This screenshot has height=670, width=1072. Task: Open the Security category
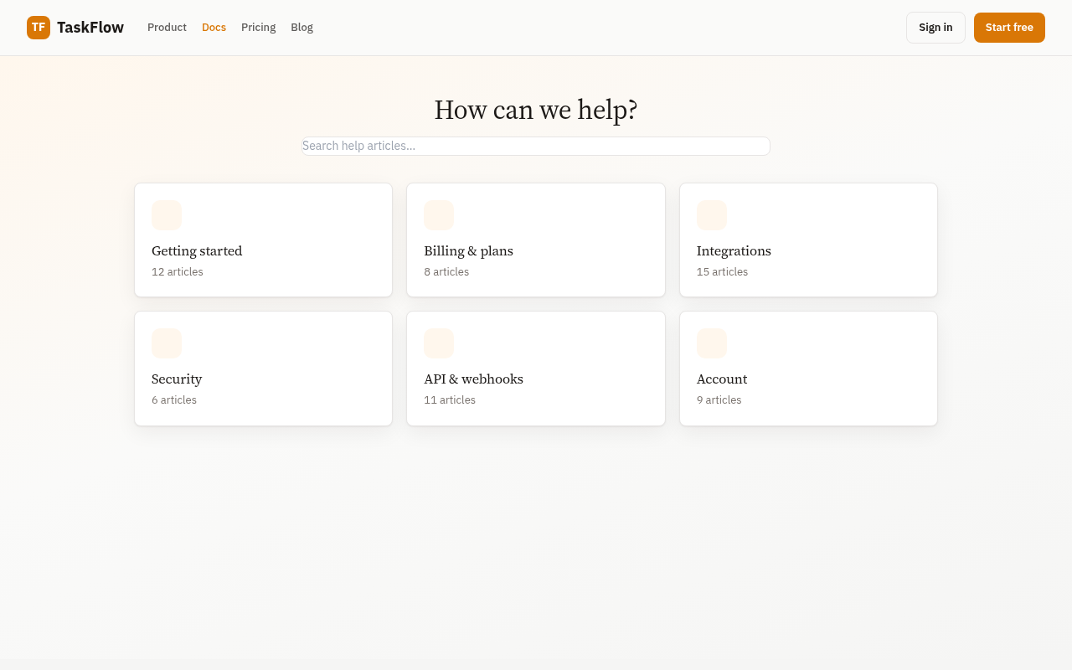(263, 368)
